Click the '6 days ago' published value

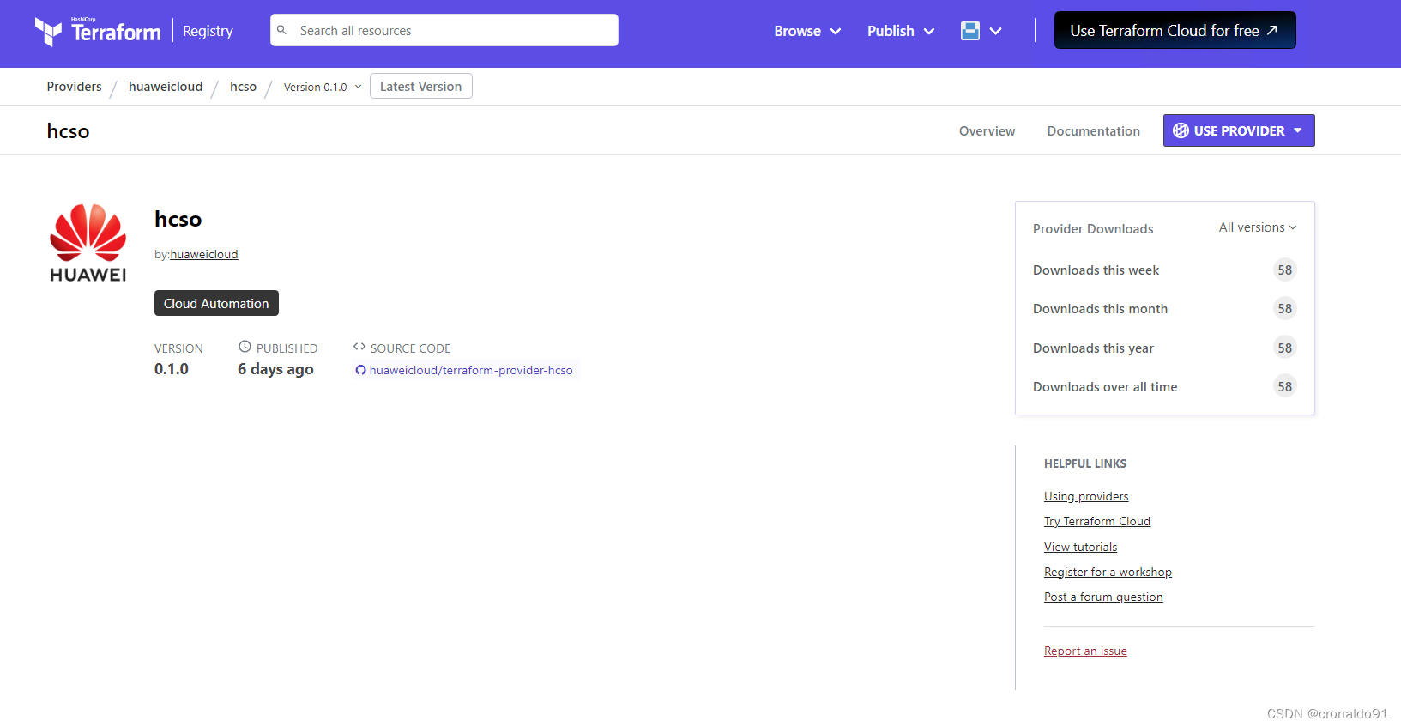[275, 369]
